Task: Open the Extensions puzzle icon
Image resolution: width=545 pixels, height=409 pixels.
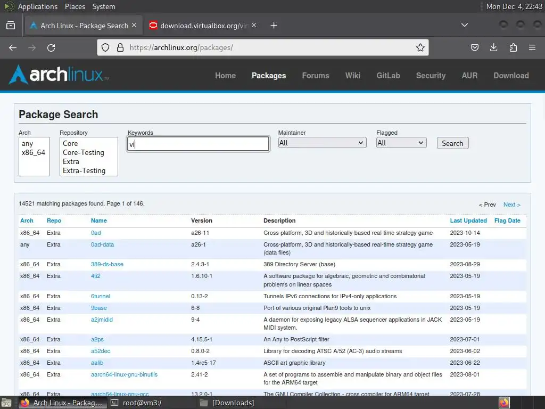Action: tap(513, 47)
